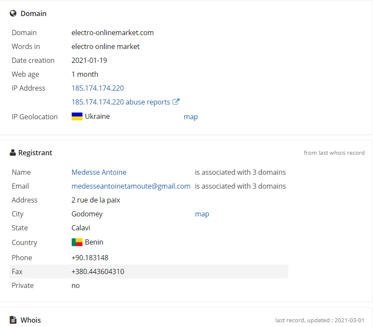Click the Email row label

[20, 186]
